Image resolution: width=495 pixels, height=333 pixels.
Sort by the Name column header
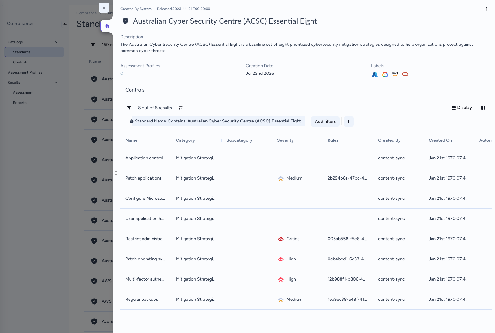click(x=131, y=140)
